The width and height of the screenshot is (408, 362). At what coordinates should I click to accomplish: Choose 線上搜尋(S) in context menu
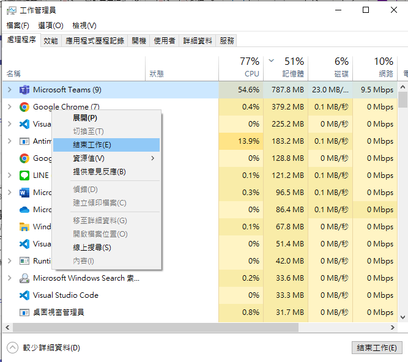coord(106,248)
